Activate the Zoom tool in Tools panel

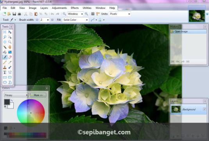pos(10,42)
